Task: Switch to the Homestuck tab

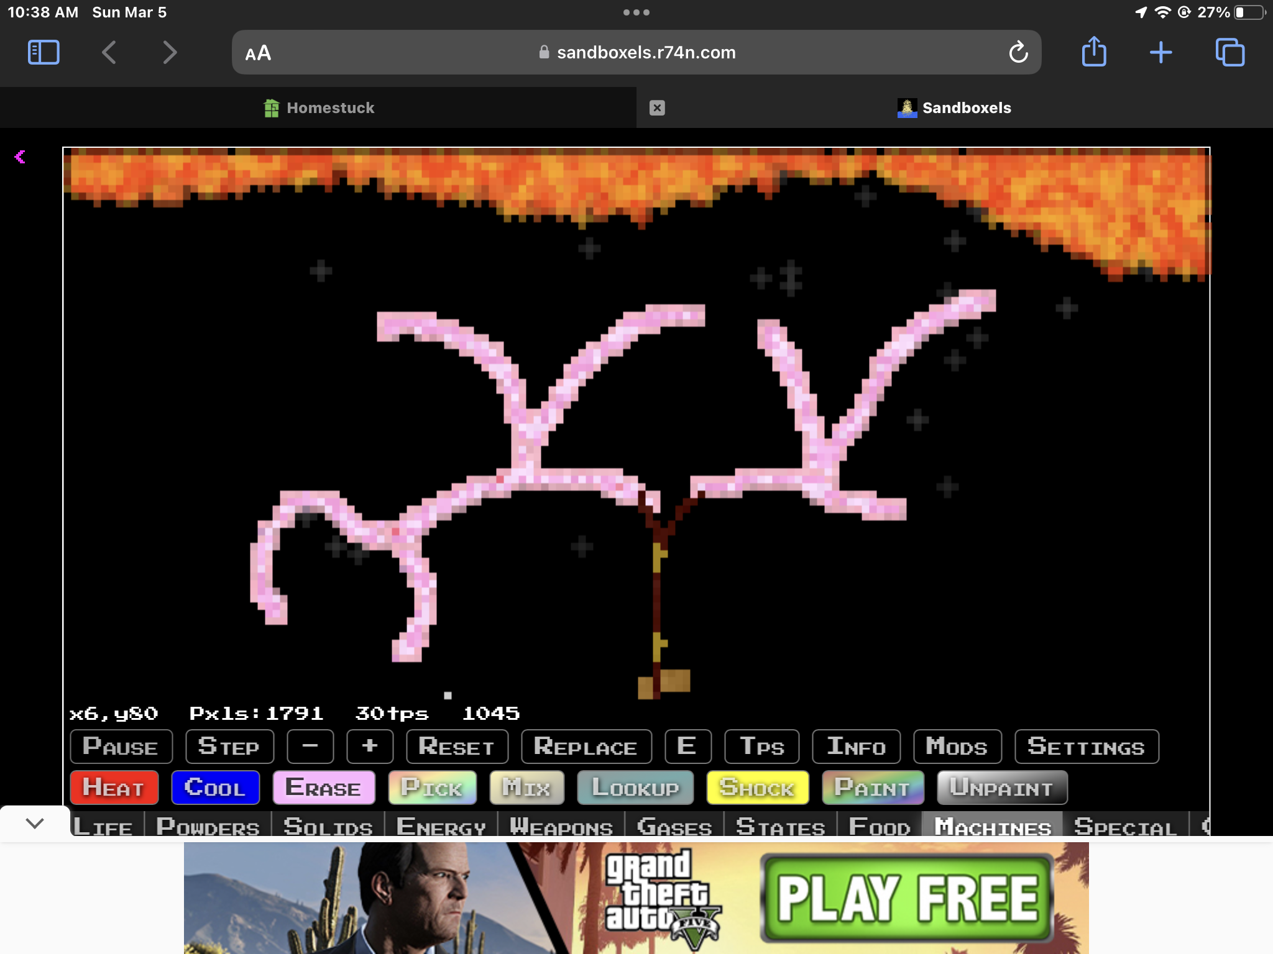Action: tap(318, 108)
